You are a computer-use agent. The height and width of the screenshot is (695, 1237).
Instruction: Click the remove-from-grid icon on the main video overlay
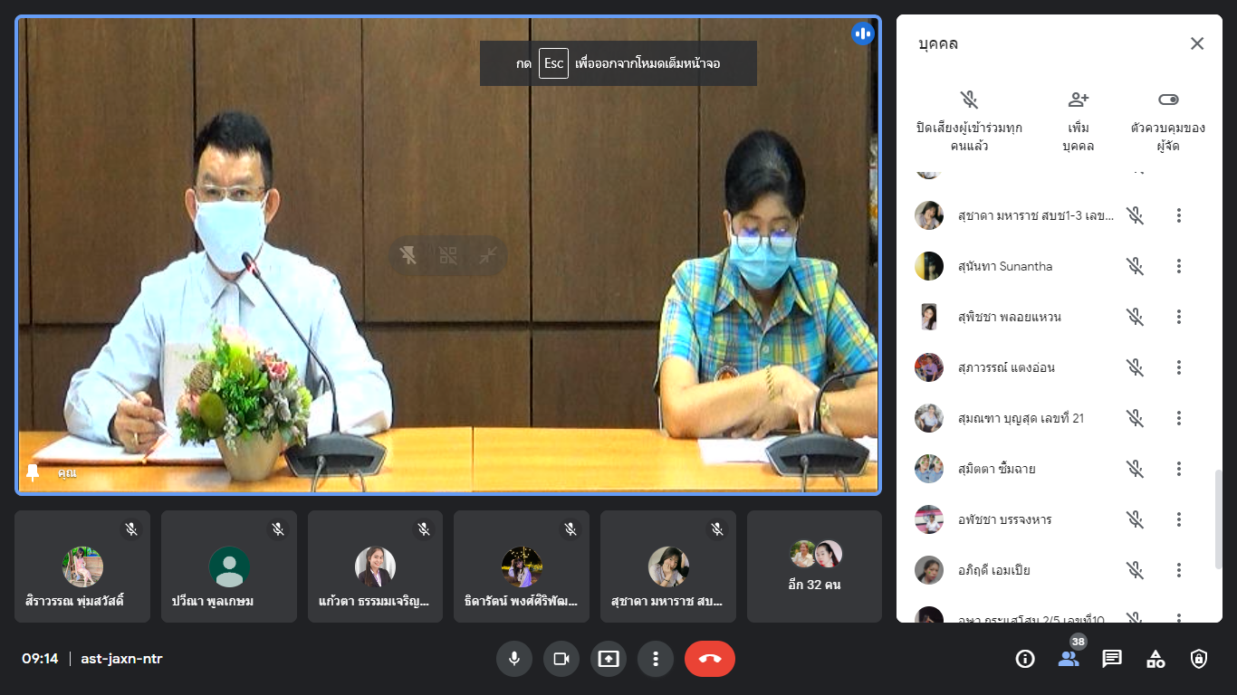point(448,255)
